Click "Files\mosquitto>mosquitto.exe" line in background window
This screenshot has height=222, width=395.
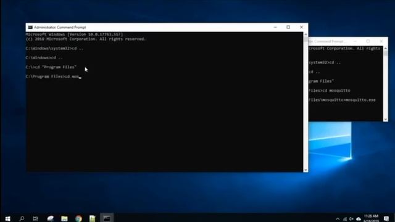coord(342,100)
